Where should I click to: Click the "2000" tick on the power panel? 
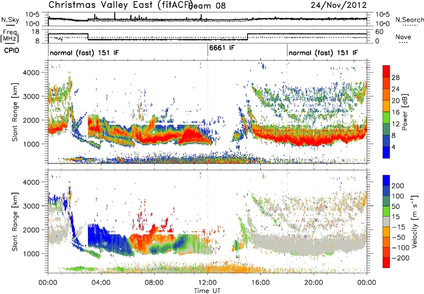(31, 120)
